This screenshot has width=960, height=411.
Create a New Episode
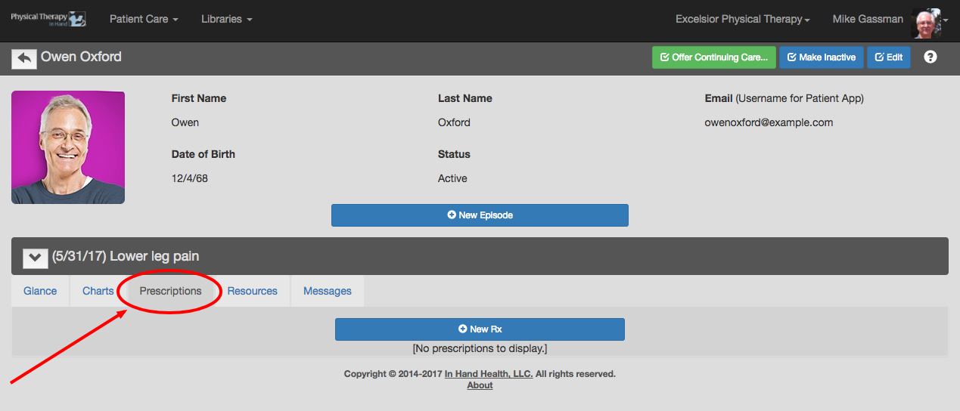[x=480, y=215]
